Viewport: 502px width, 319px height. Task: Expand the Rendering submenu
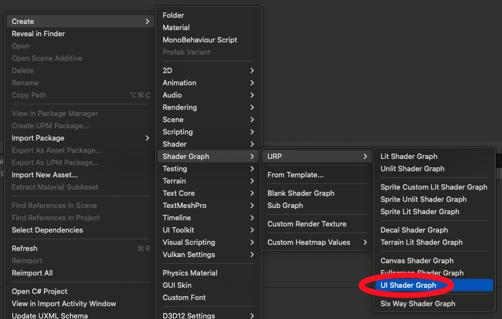[x=208, y=108]
